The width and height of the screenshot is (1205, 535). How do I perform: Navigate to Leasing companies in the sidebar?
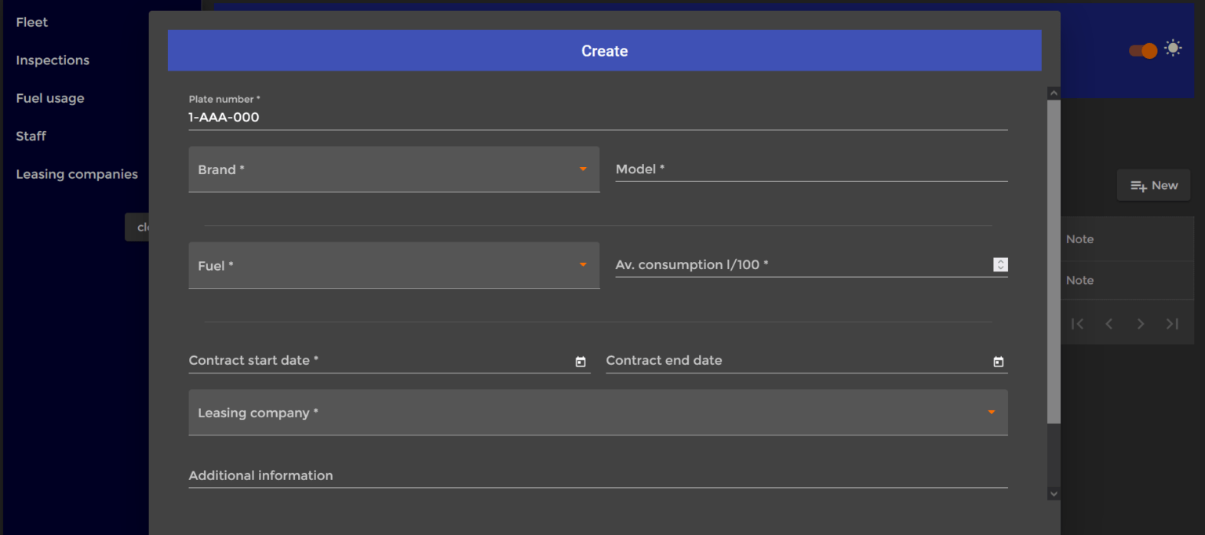[76, 173]
